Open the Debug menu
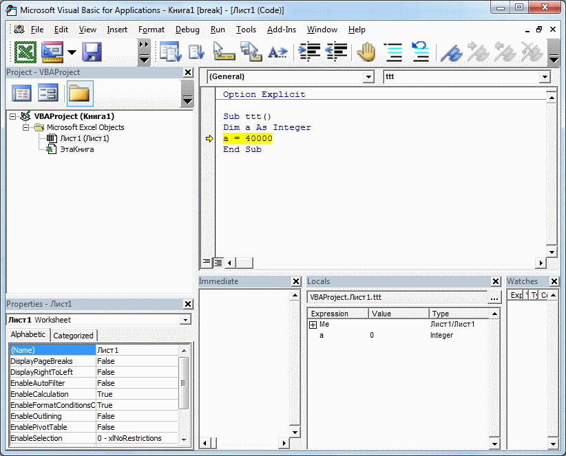Viewport: 566px width, 456px height. pos(187,30)
